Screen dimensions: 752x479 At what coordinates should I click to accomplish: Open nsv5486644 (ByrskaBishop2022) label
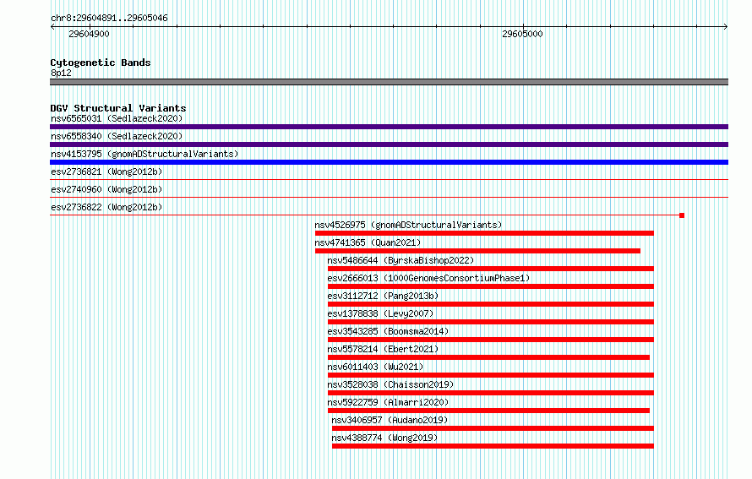pyautogui.click(x=401, y=260)
